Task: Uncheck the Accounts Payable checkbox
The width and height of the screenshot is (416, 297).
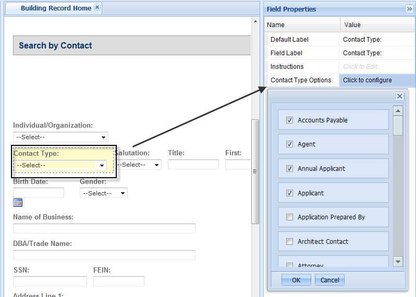Action: (x=290, y=120)
